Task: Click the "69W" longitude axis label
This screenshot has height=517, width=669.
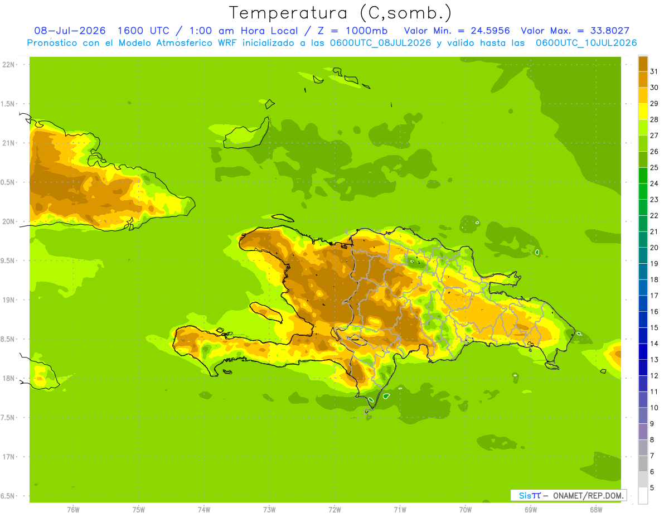Action: click(531, 510)
